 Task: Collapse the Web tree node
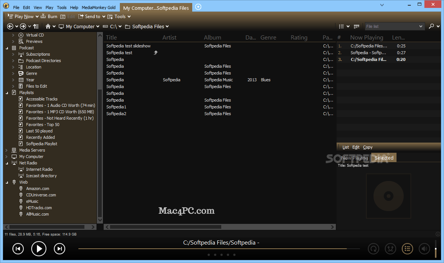click(7, 182)
